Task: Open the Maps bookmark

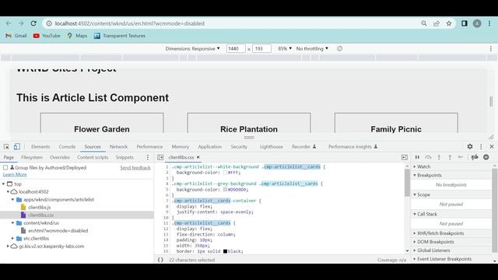Action: click(x=77, y=36)
